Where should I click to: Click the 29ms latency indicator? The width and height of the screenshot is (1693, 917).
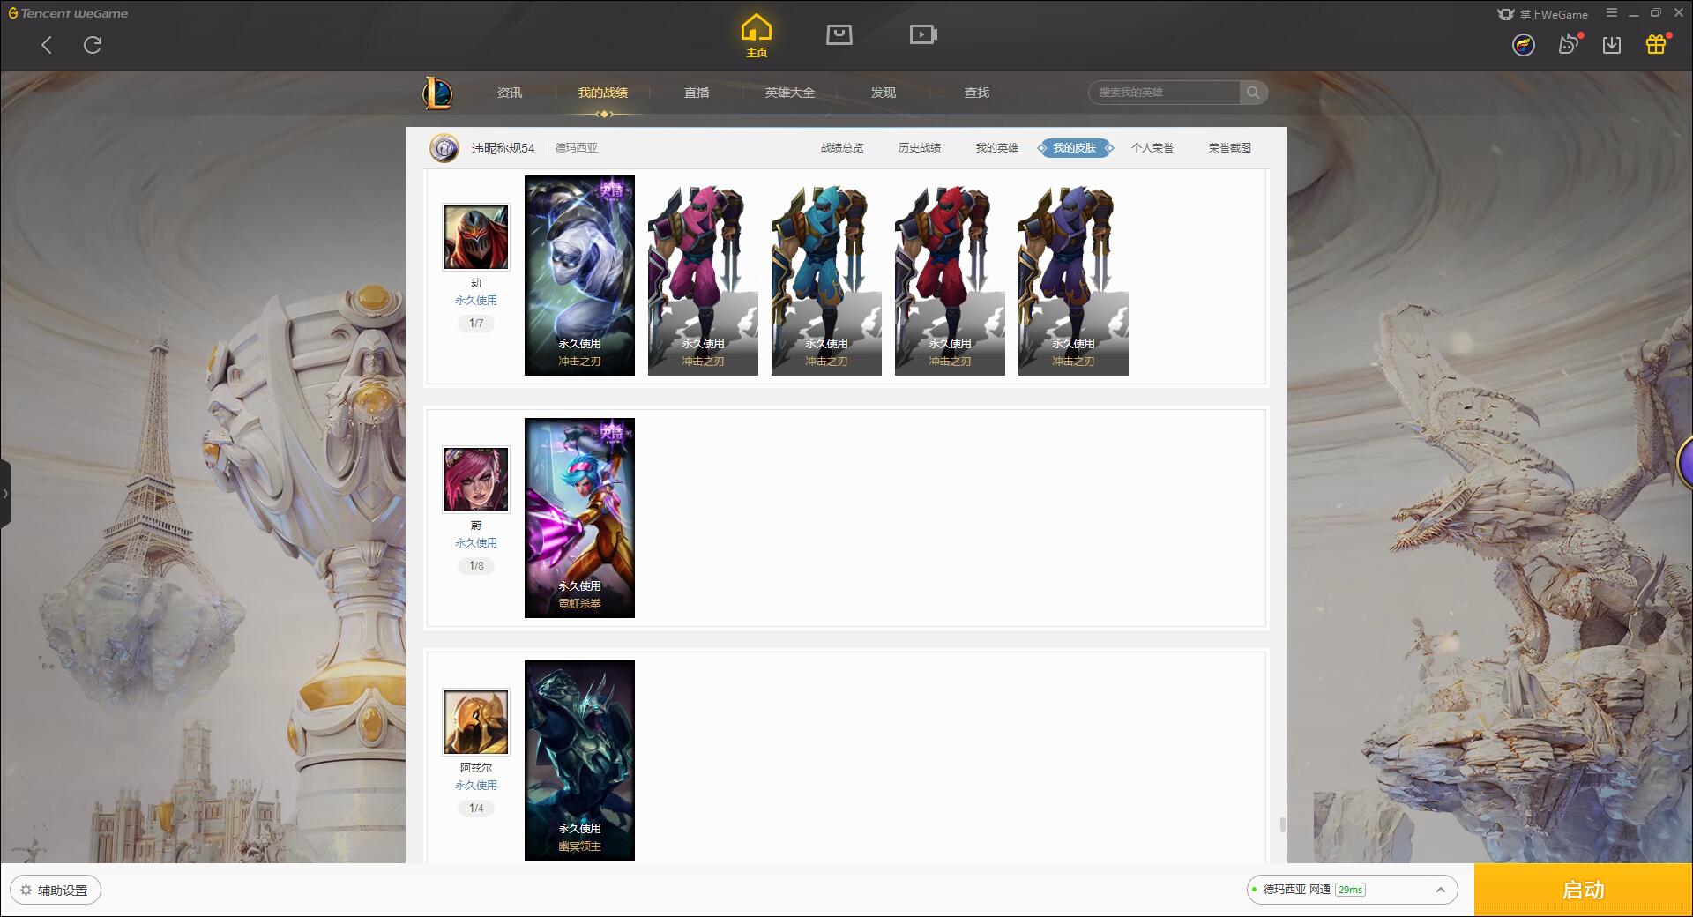tap(1350, 890)
